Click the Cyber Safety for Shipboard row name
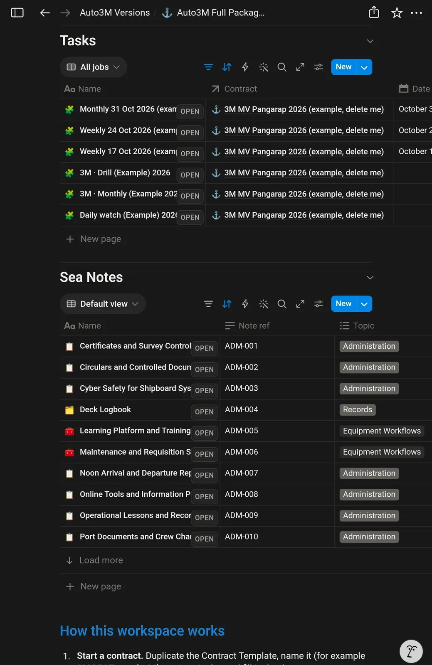 (x=135, y=389)
